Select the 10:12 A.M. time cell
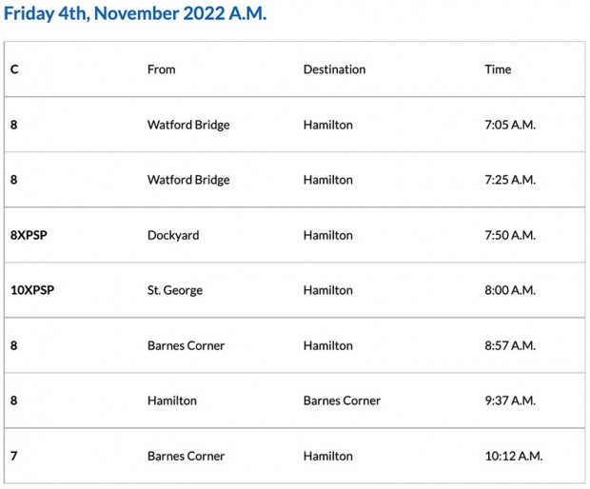The image size is (590, 489). pyautogui.click(x=514, y=456)
